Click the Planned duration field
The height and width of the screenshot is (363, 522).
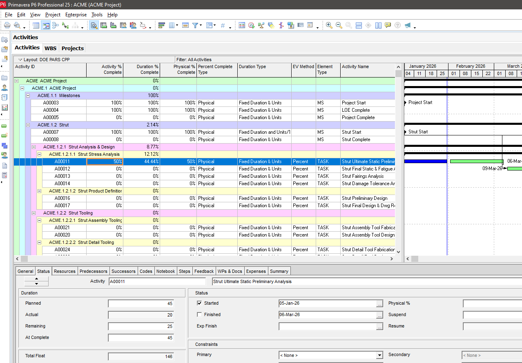tap(141, 303)
